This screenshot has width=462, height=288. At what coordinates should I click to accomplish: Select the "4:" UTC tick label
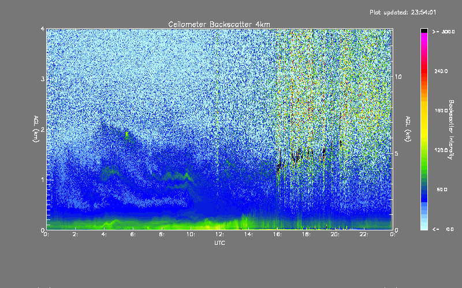pos(105,234)
